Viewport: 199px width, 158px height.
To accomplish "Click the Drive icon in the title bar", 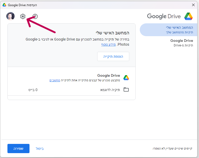I will 4,5.
